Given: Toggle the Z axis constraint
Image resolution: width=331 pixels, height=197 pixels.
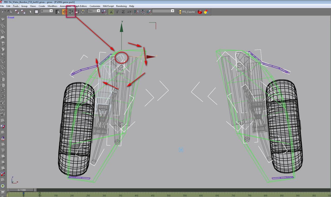Looking at the screenshot, I should [x=123, y=12].
